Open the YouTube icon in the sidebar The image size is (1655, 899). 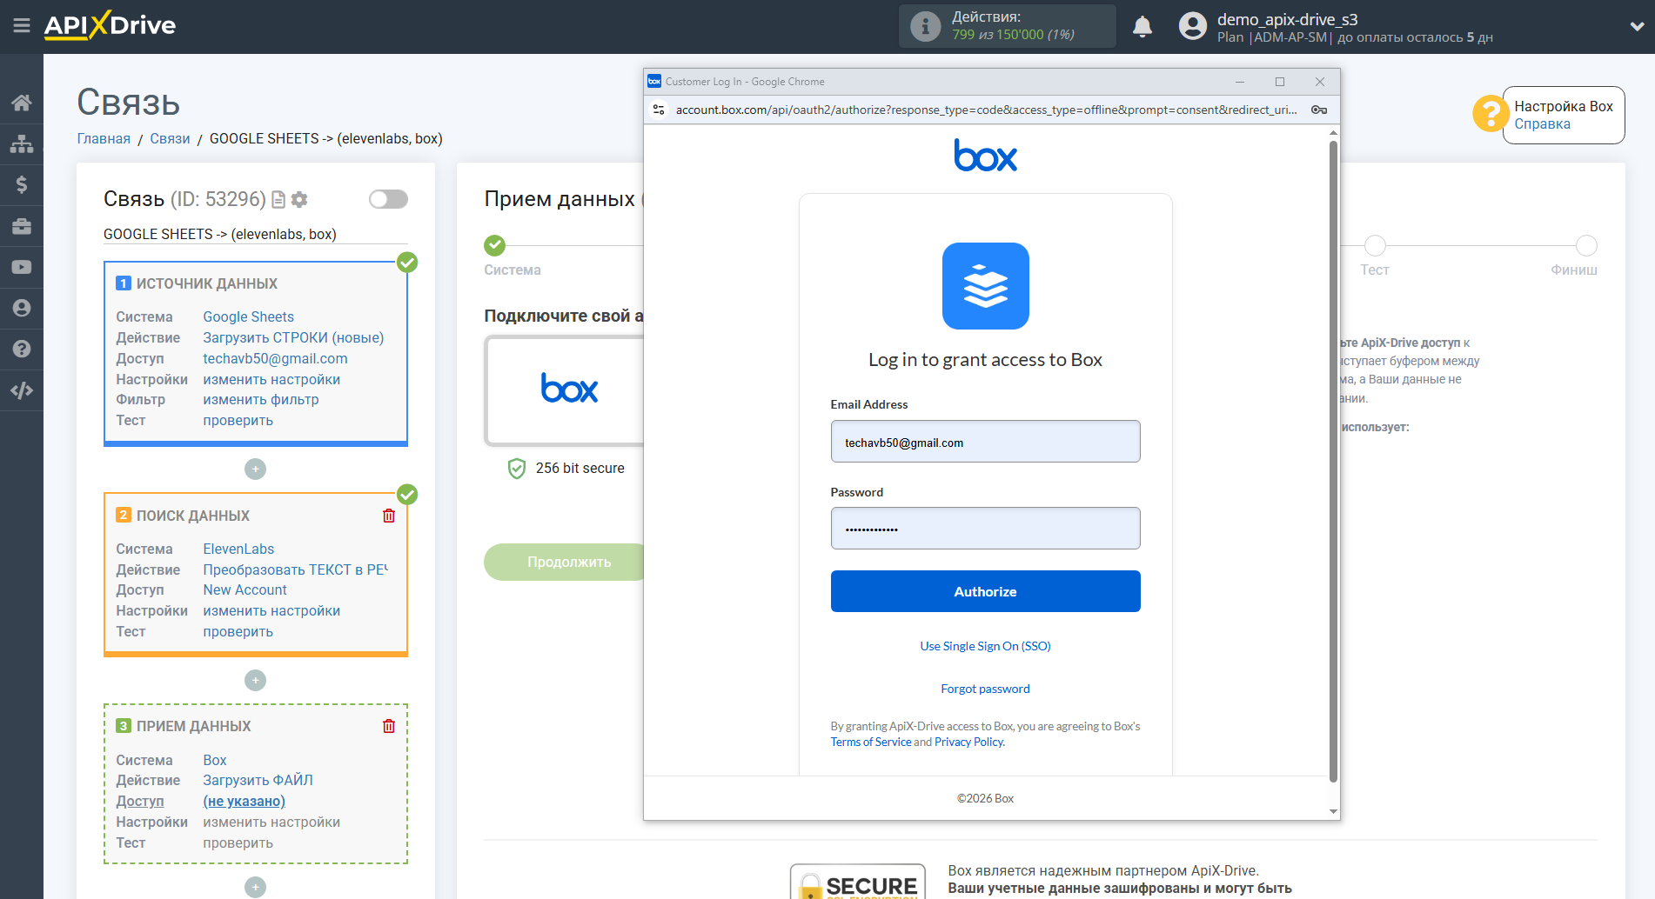[22, 266]
